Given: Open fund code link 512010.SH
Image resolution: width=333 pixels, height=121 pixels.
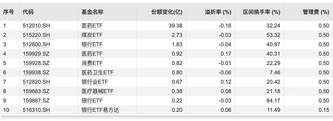Looking at the screenshot, I should pyautogui.click(x=36, y=26).
